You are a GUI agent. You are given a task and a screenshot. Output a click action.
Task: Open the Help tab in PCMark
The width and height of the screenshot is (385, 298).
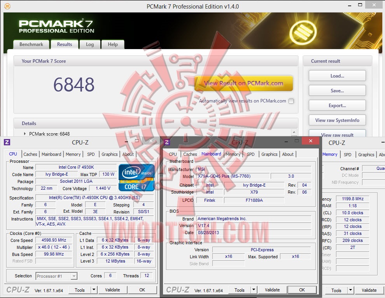(113, 44)
